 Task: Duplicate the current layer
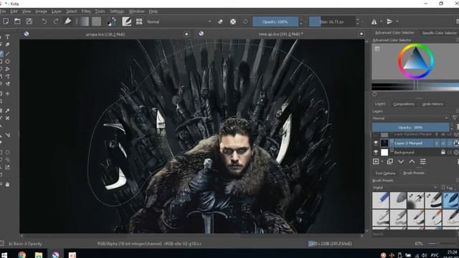click(389, 161)
